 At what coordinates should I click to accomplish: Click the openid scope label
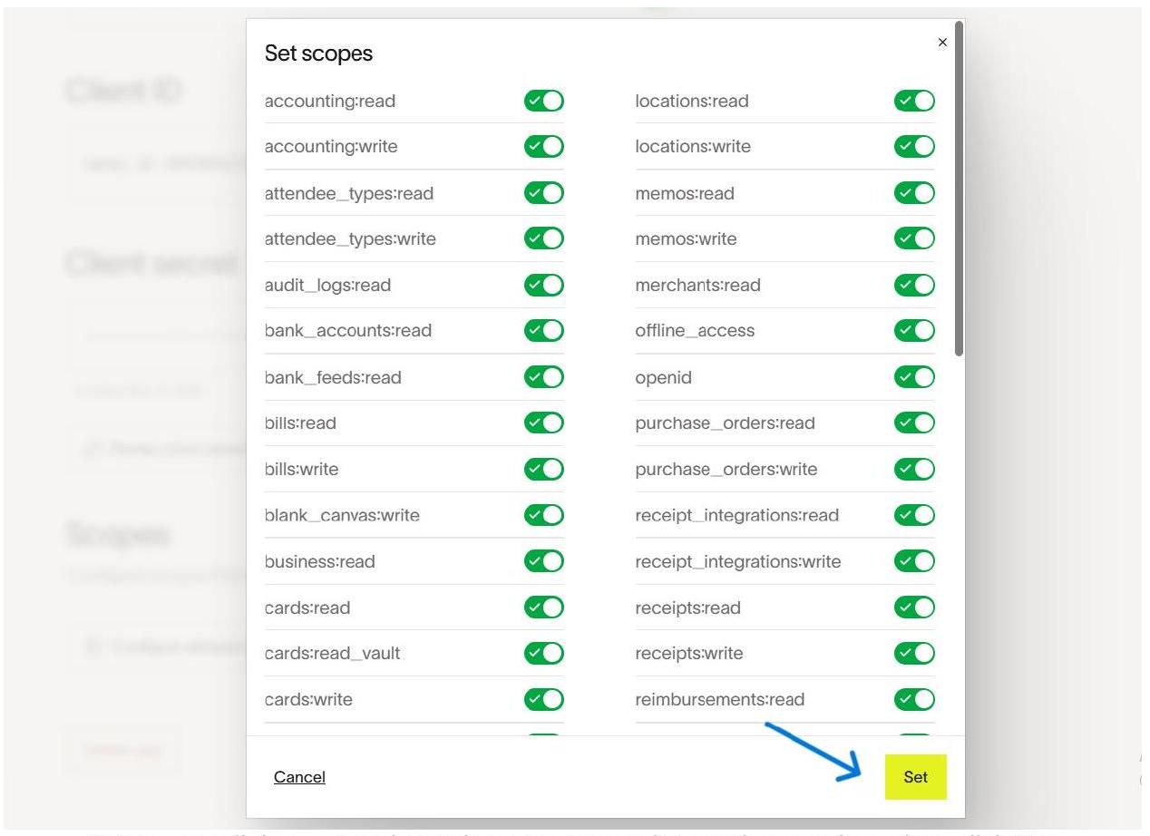click(663, 376)
